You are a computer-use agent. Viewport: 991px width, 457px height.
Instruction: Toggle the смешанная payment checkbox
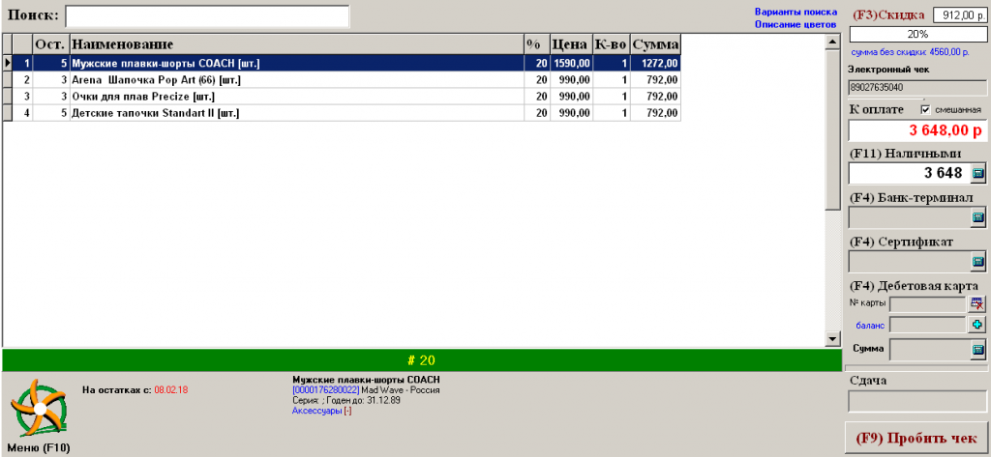pos(926,110)
